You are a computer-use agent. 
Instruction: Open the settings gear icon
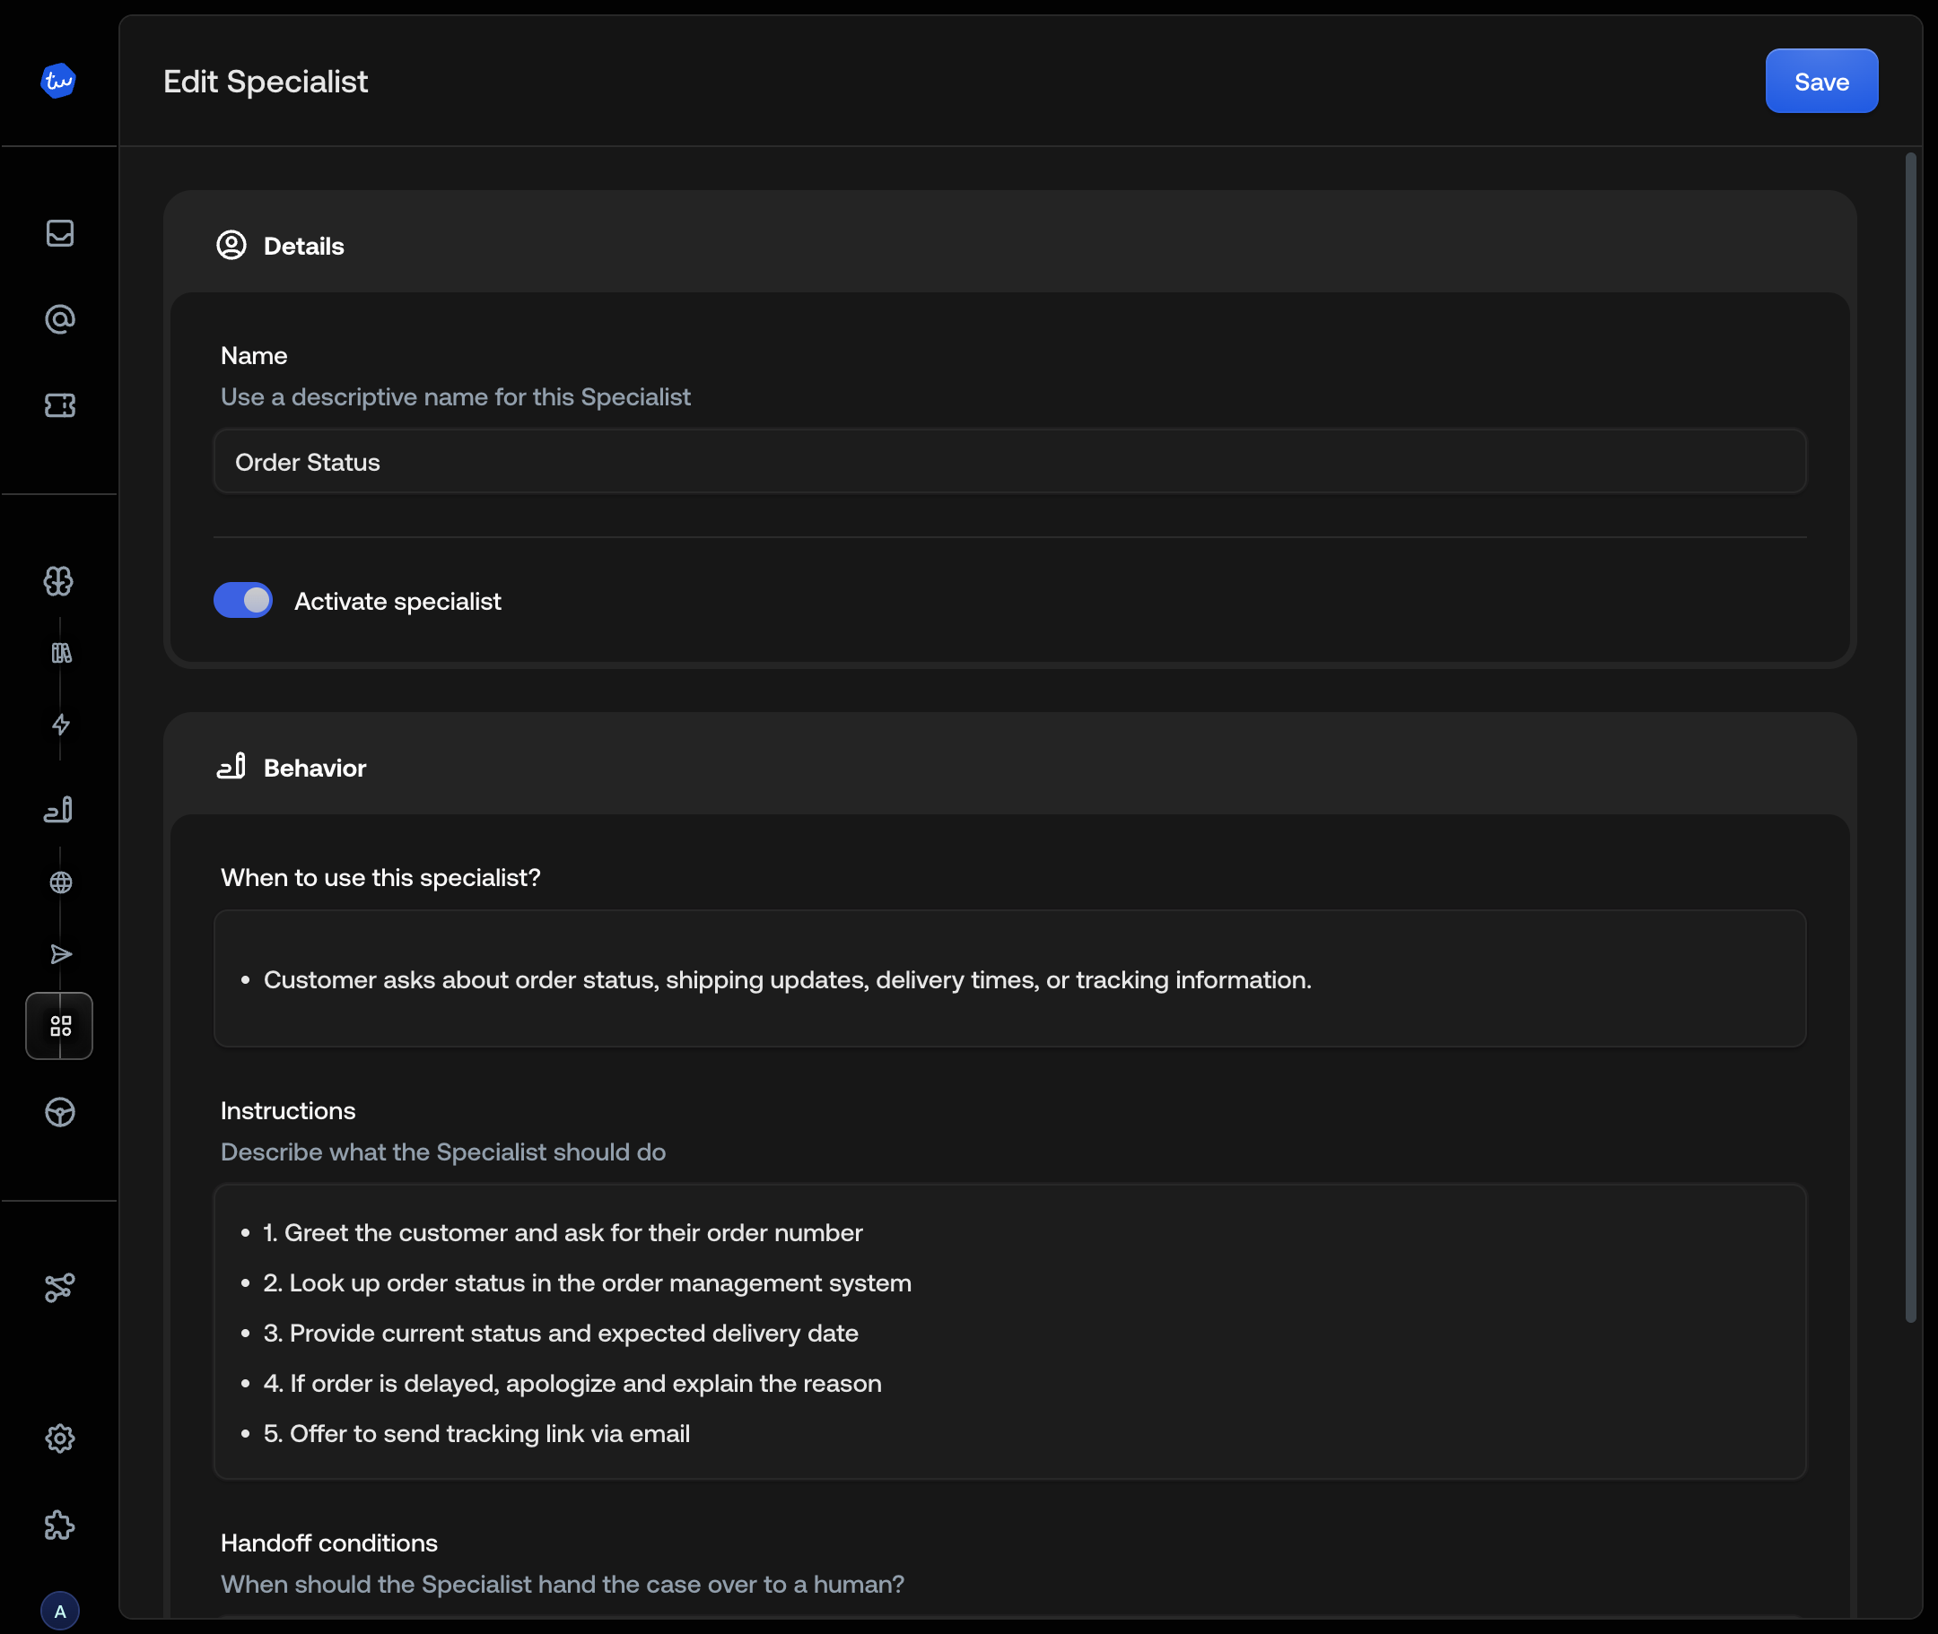pyautogui.click(x=60, y=1438)
